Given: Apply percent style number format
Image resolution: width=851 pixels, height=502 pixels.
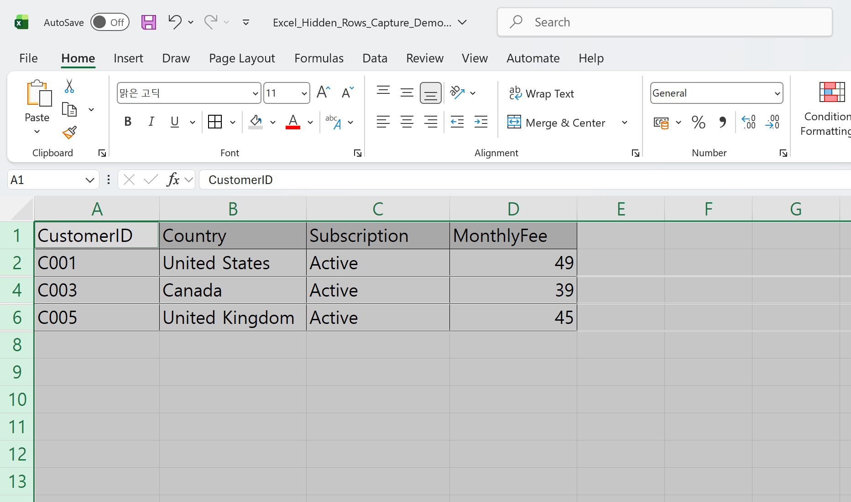Looking at the screenshot, I should [x=698, y=122].
